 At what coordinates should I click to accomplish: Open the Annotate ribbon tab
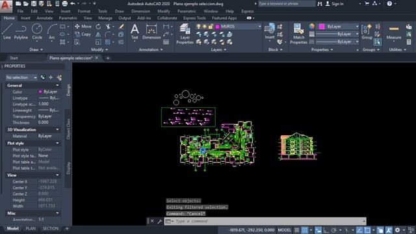coord(45,18)
